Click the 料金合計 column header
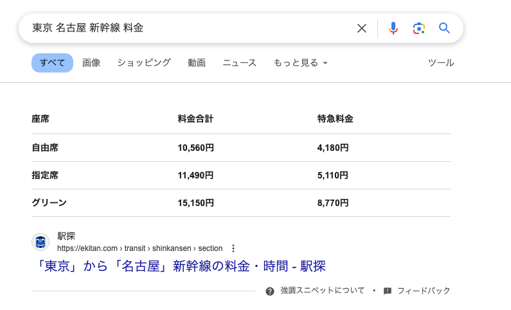Image resolution: width=511 pixels, height=310 pixels. click(x=195, y=119)
